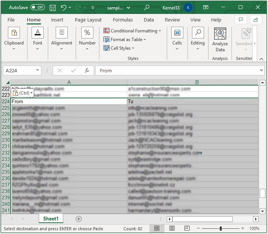Viewport: 268px width, 234px height.
Task: Undo the last action
Action: click(63, 8)
